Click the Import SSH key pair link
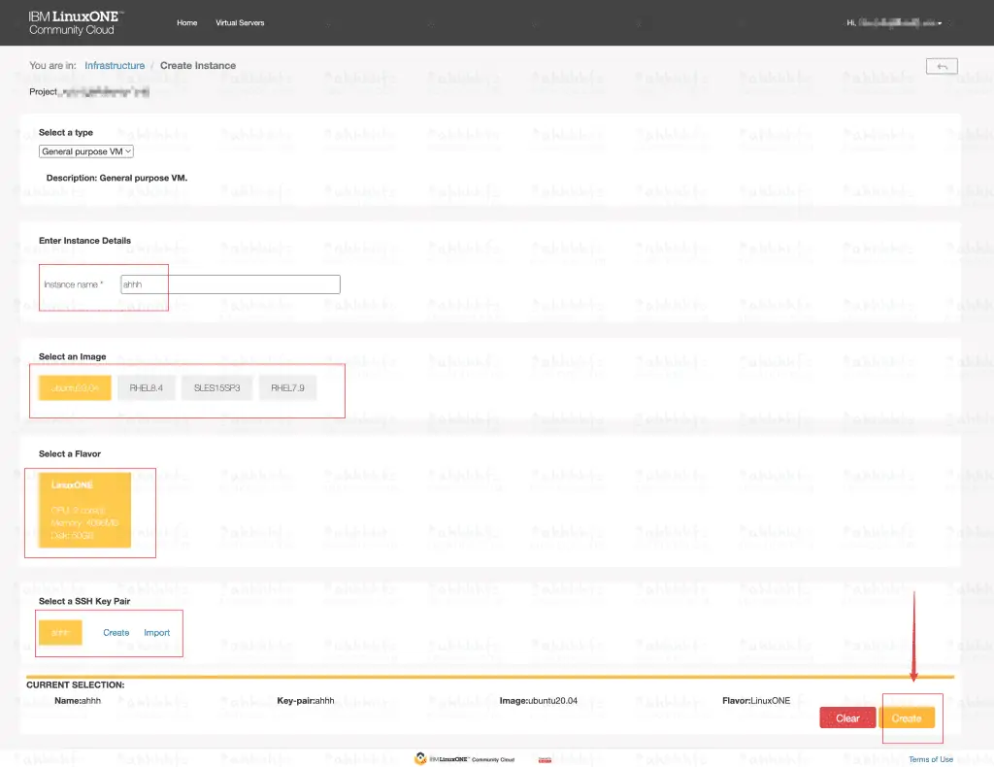 coord(157,633)
